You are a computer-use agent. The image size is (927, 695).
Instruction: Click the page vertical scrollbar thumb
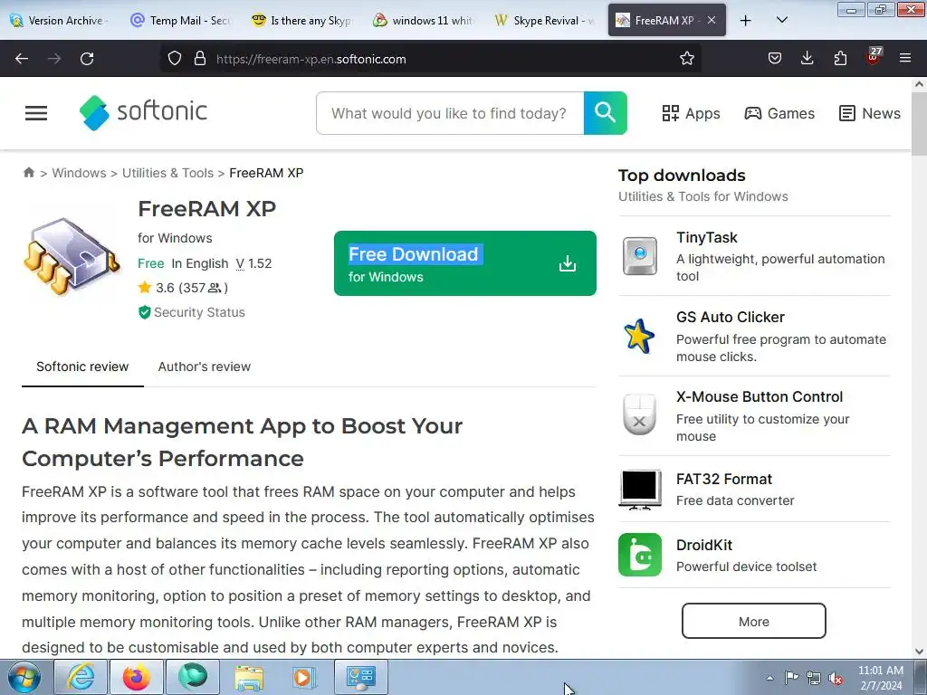pyautogui.click(x=919, y=123)
